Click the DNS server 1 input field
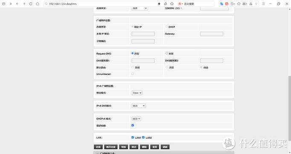The height and width of the screenshot is (154, 291). 143,61
